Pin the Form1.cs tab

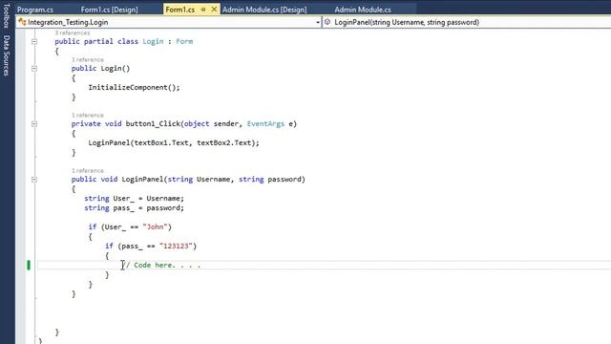pos(203,10)
